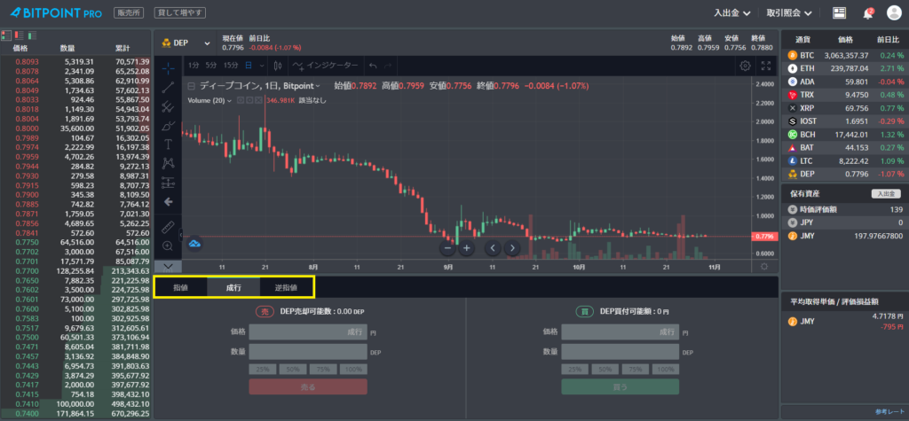Viewport: 909px width, 421px height.
Task: Show buy orders only in order book
Action: [33, 35]
